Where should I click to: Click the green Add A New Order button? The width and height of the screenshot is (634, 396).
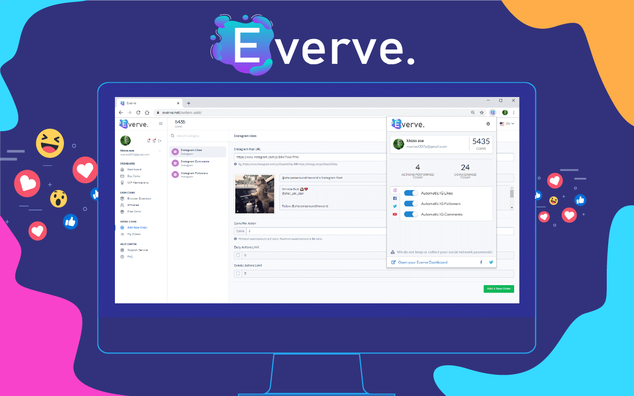(499, 289)
